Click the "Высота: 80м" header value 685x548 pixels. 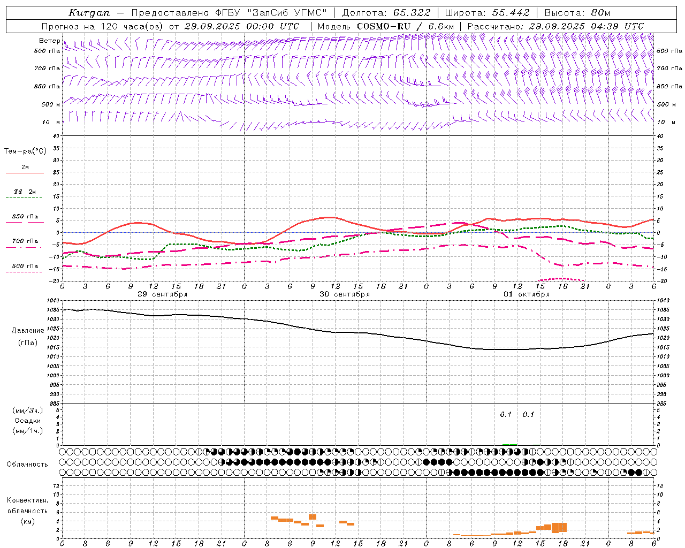tap(577, 13)
